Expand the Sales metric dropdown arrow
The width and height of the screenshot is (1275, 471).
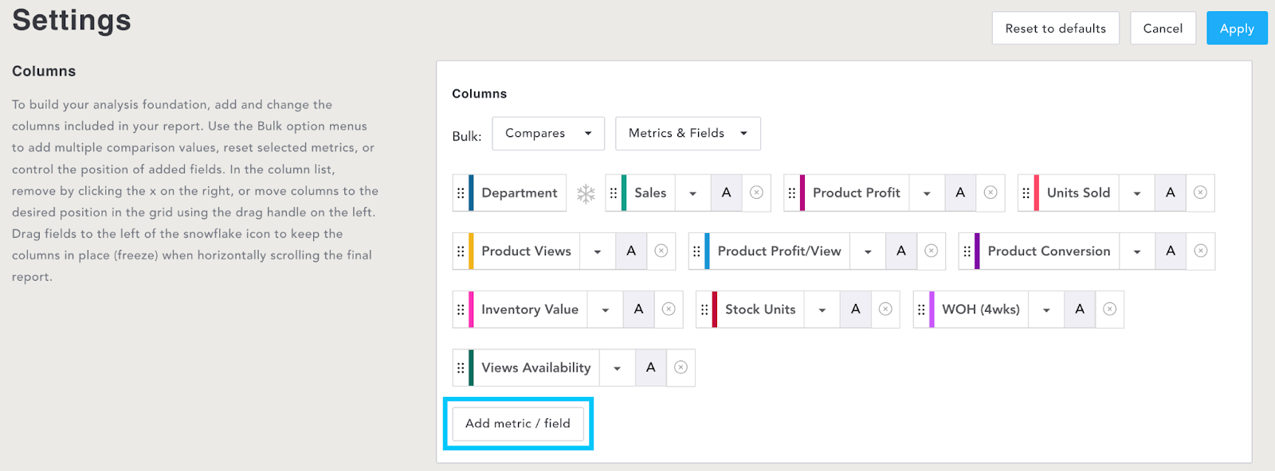(x=692, y=193)
